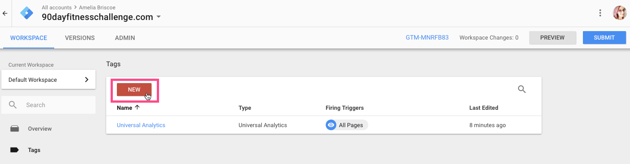Open the three-dot more options menu
The width and height of the screenshot is (630, 164).
pos(600,13)
